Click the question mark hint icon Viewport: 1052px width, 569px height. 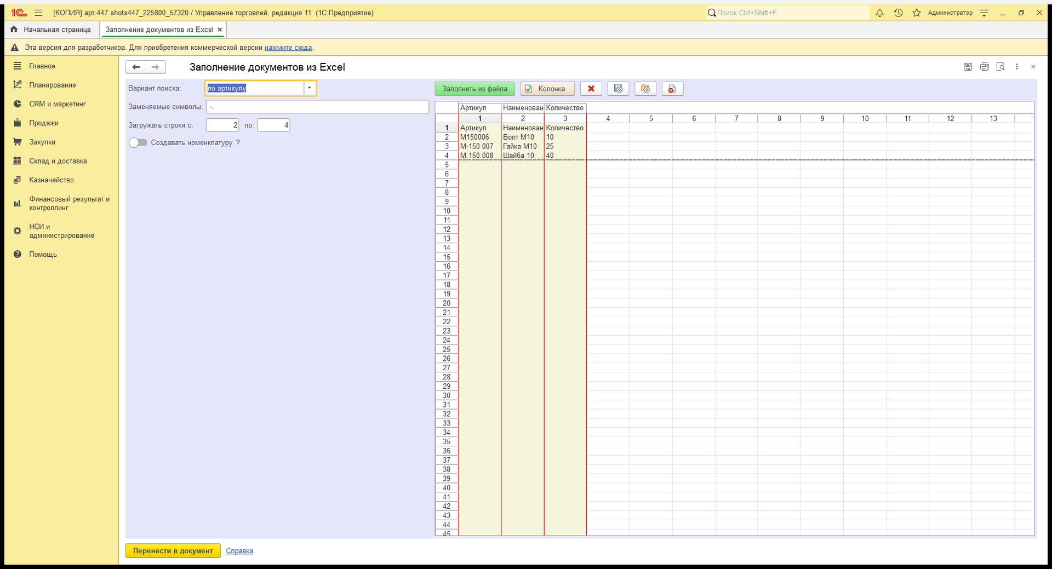[x=238, y=142]
